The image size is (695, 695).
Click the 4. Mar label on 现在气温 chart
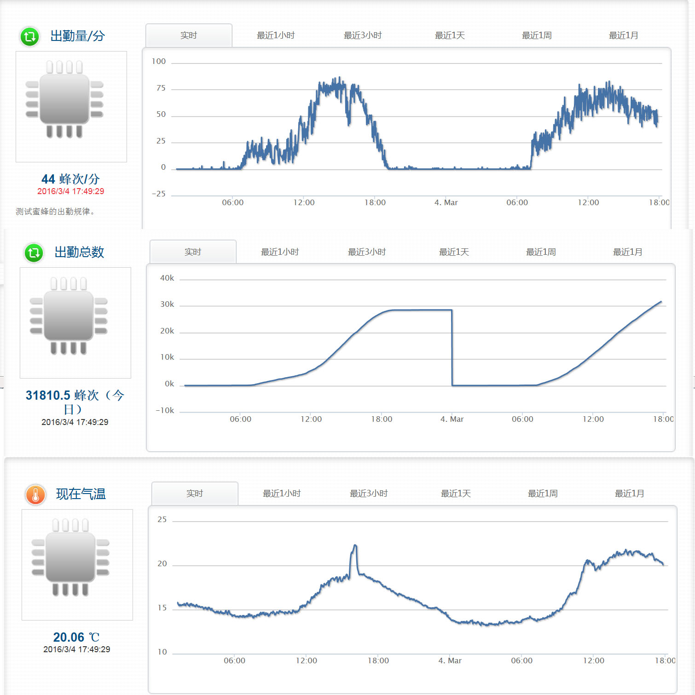pyautogui.click(x=450, y=661)
